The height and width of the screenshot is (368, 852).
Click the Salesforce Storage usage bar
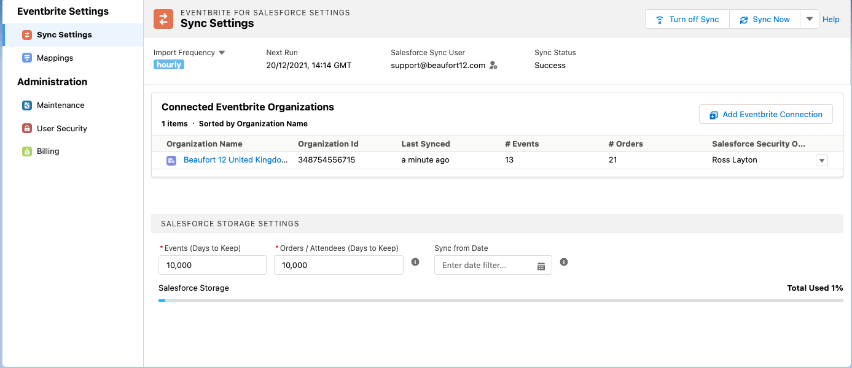click(501, 301)
